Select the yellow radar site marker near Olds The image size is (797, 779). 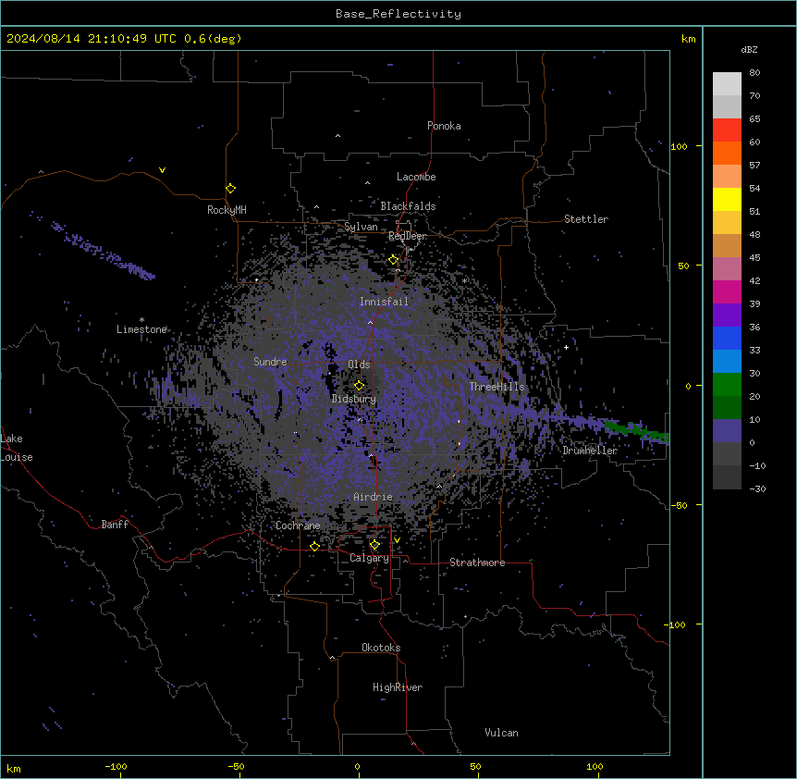click(x=359, y=386)
